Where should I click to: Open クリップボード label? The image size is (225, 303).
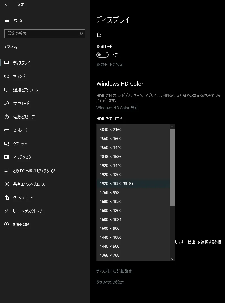pos(23,198)
